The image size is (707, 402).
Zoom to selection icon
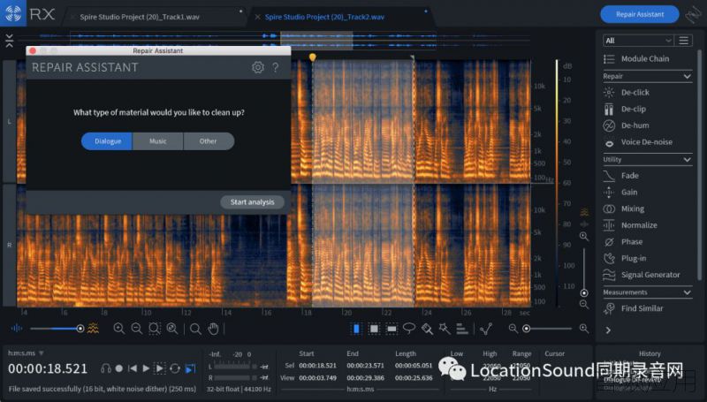click(154, 329)
